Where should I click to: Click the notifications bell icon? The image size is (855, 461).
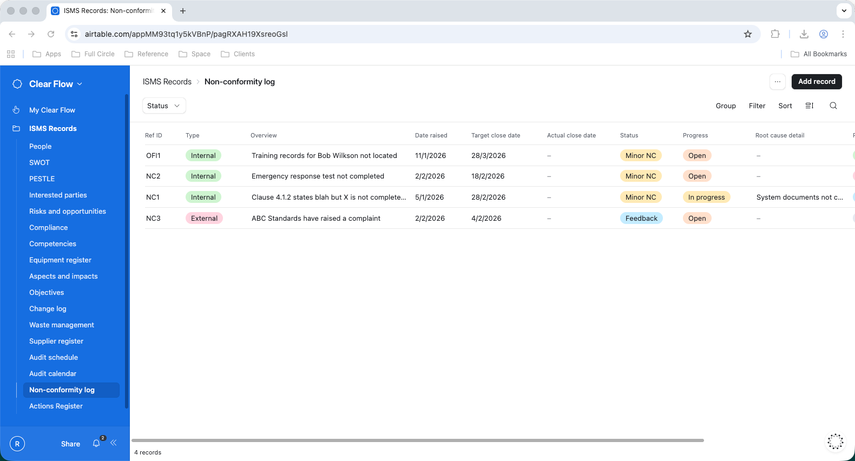click(96, 444)
